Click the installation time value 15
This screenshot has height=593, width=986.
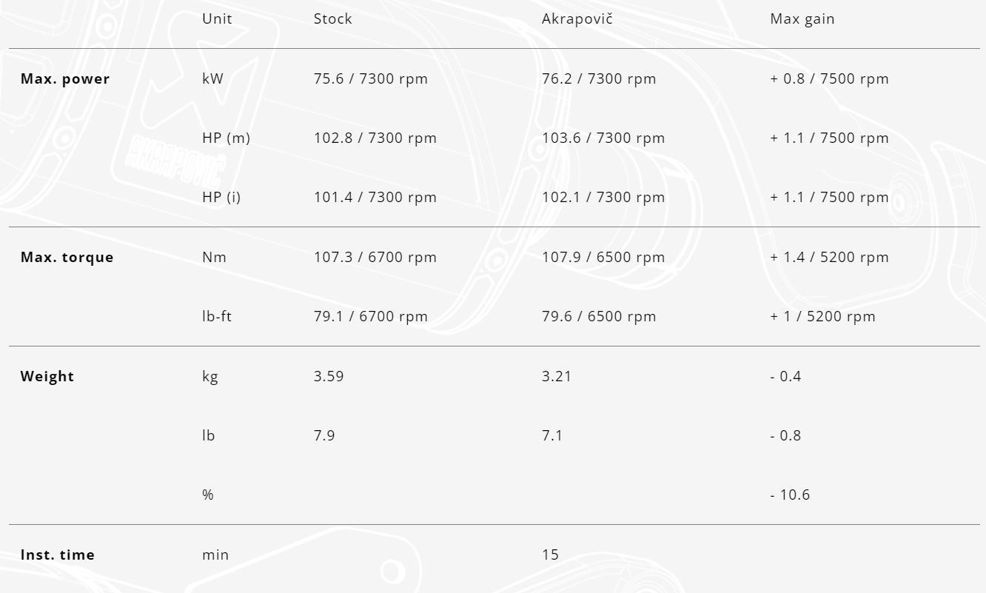(x=550, y=555)
